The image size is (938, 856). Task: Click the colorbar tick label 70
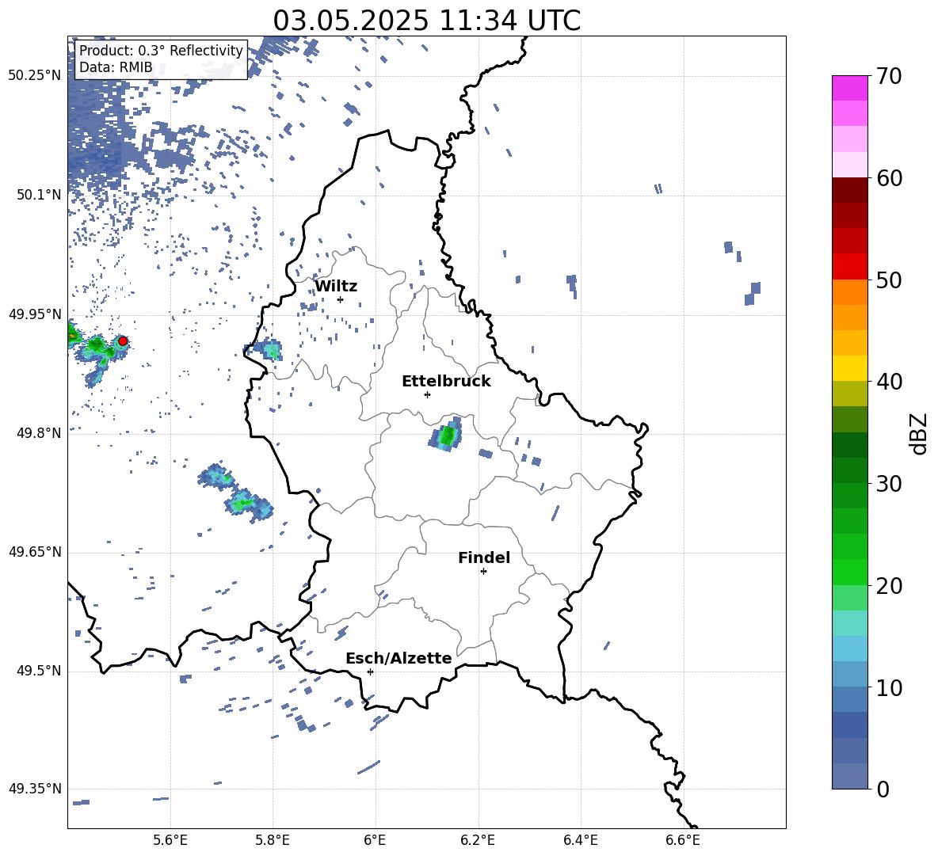point(889,76)
